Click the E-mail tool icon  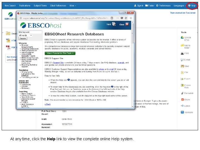click(x=182, y=60)
